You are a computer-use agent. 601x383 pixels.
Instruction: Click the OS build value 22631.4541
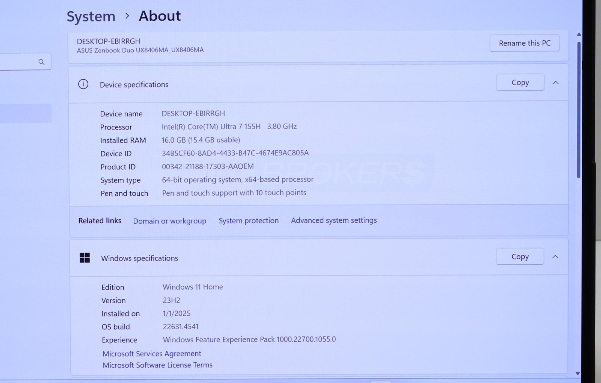pyautogui.click(x=181, y=327)
